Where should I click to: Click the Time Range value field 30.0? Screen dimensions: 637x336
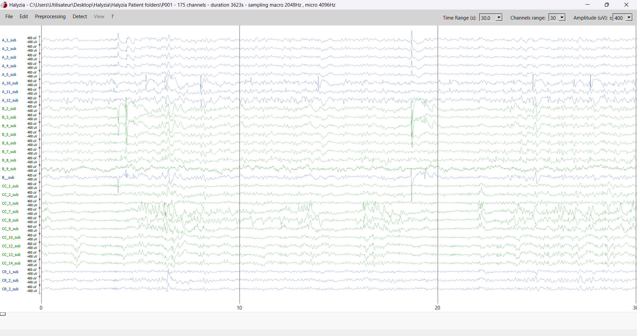click(488, 18)
